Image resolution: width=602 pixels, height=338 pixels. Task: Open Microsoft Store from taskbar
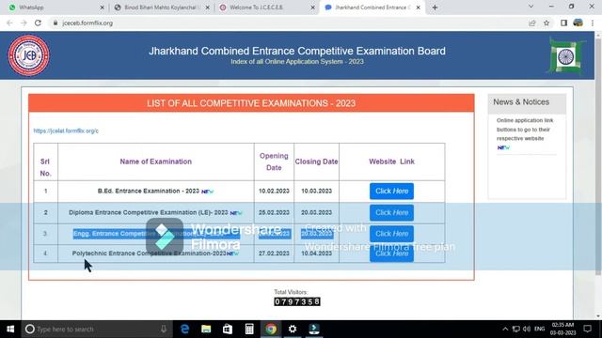[x=228, y=330]
